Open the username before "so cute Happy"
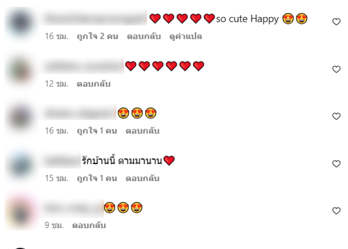Viewport: 348px width, 249px height. tap(95, 19)
